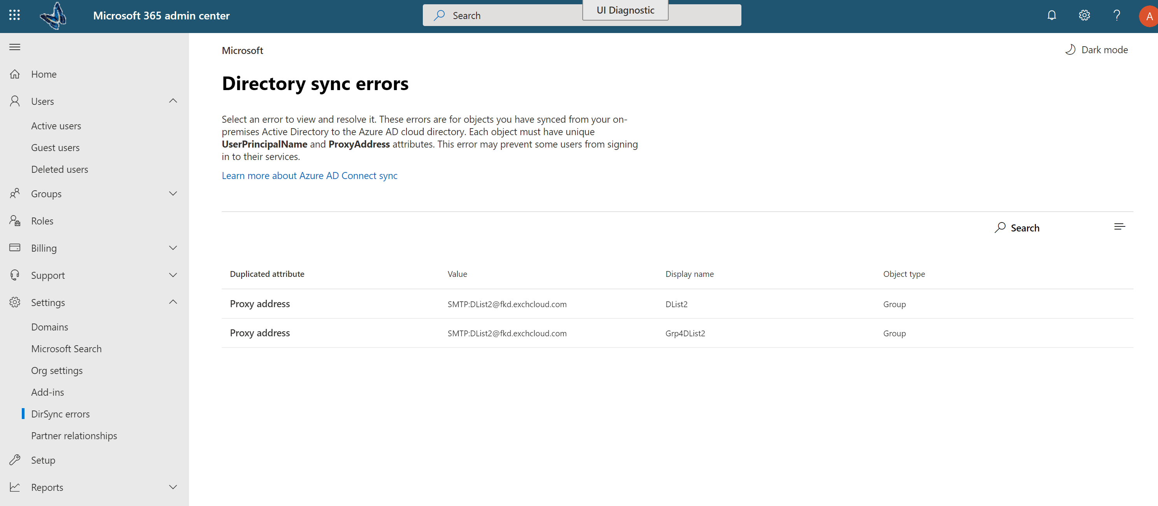The height and width of the screenshot is (506, 1158).
Task: Select Active users menu item
Action: 56,125
